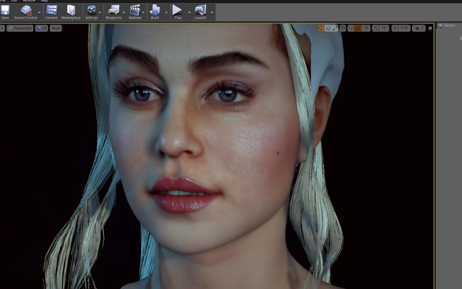The width and height of the screenshot is (462, 289).
Task: Open the Marketplace icon
Action: [x=71, y=12]
